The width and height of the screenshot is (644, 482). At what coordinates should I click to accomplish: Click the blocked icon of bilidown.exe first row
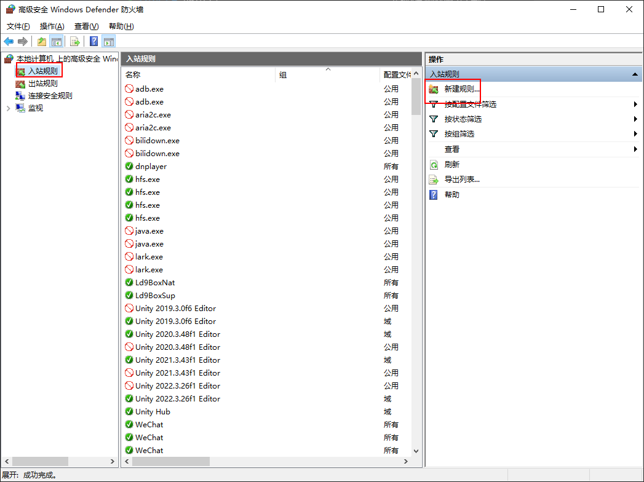click(x=129, y=140)
